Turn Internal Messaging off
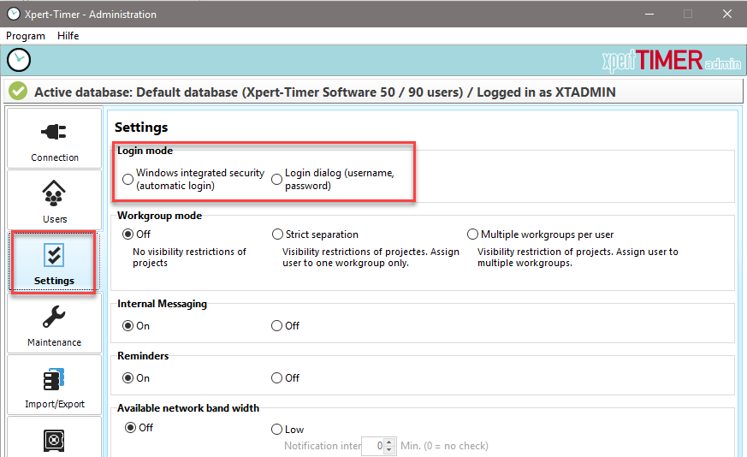 click(x=277, y=326)
